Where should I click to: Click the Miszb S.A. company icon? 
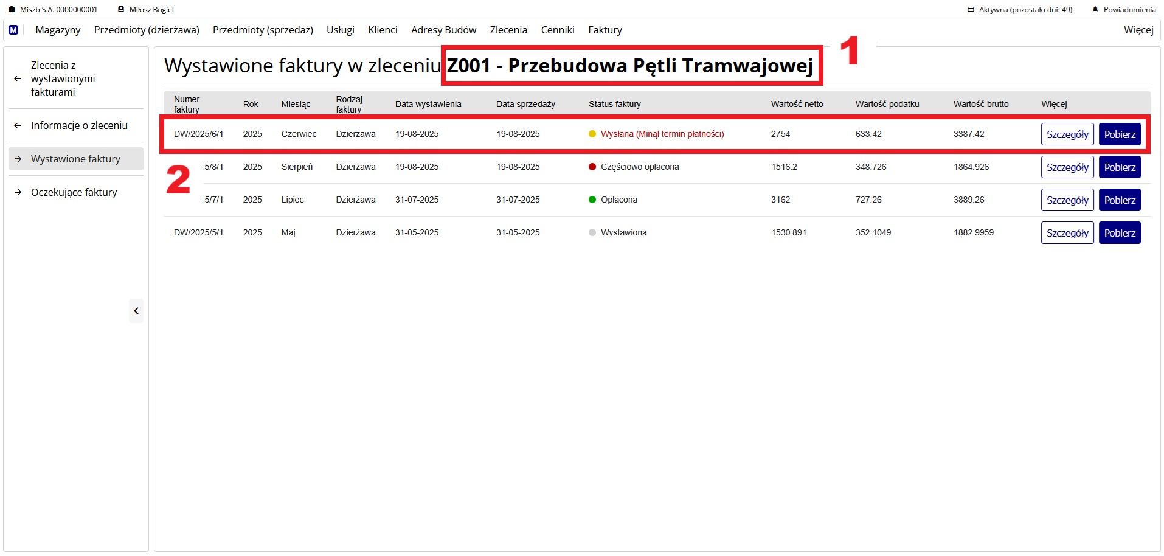(11, 10)
